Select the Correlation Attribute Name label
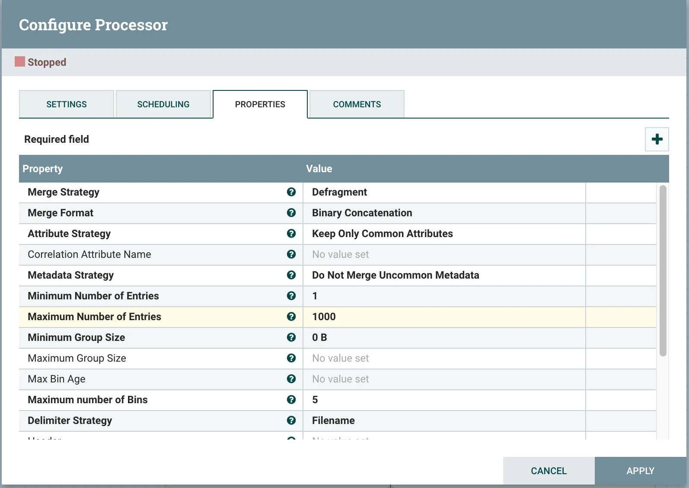Image resolution: width=689 pixels, height=488 pixels. pyautogui.click(x=89, y=254)
